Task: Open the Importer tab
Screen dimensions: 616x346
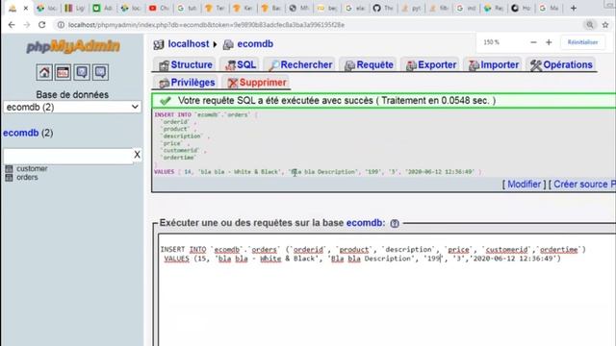Action: 494,64
